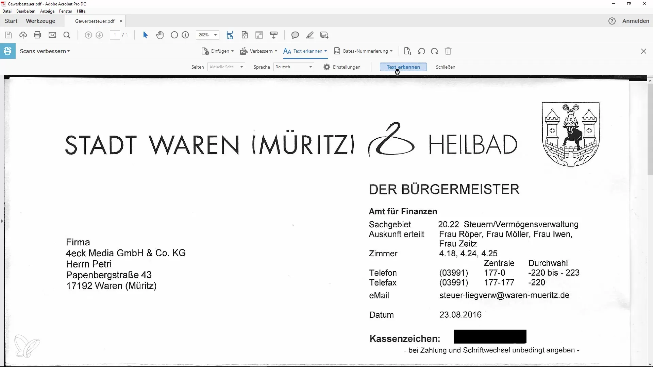Click the DER BÜRGERMEISTER heading
Image resolution: width=653 pixels, height=367 pixels.
(x=444, y=189)
